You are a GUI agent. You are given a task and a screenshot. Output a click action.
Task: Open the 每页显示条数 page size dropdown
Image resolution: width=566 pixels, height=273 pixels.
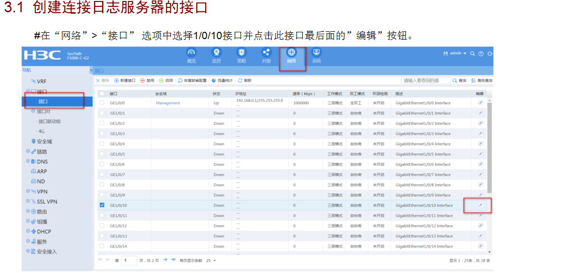pos(211,260)
